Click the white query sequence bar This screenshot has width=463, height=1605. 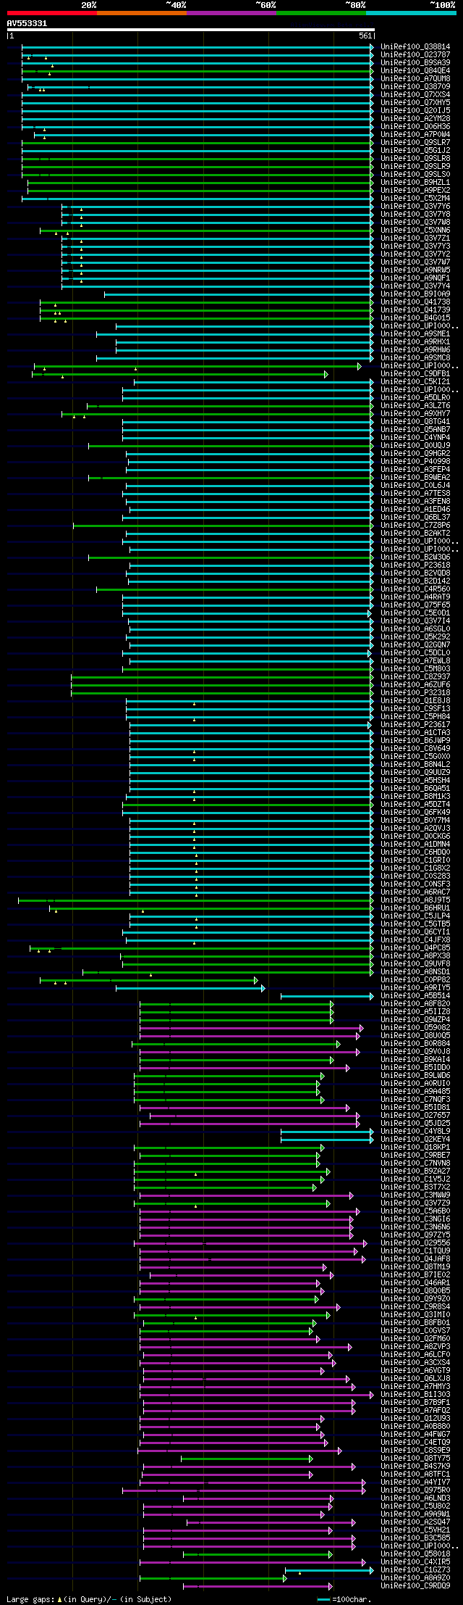point(190,30)
